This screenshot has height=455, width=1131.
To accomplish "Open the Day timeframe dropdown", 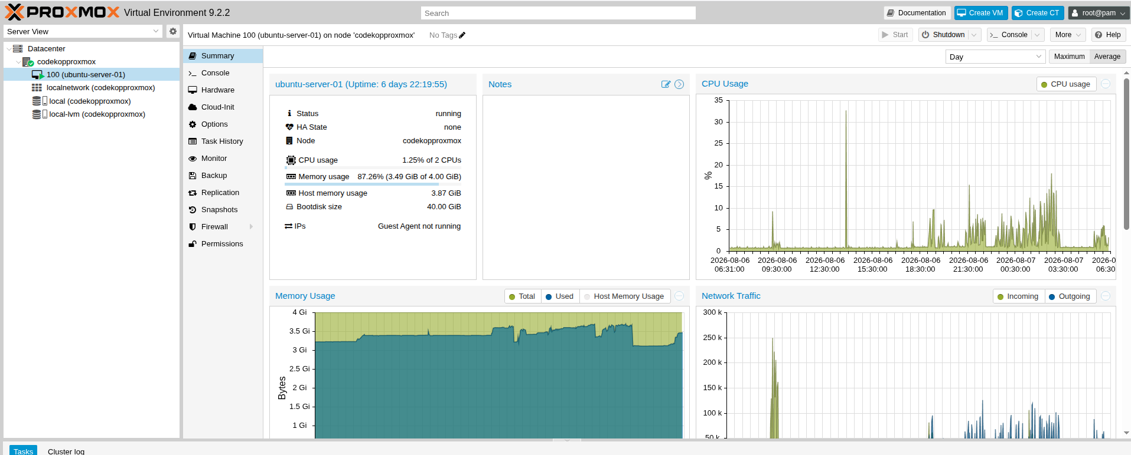I will tap(995, 57).
